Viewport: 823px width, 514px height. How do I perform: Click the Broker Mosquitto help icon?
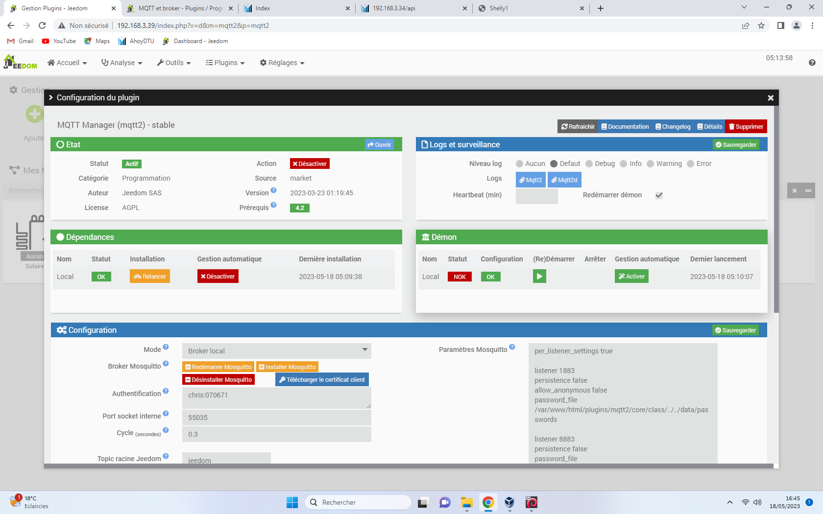(166, 364)
